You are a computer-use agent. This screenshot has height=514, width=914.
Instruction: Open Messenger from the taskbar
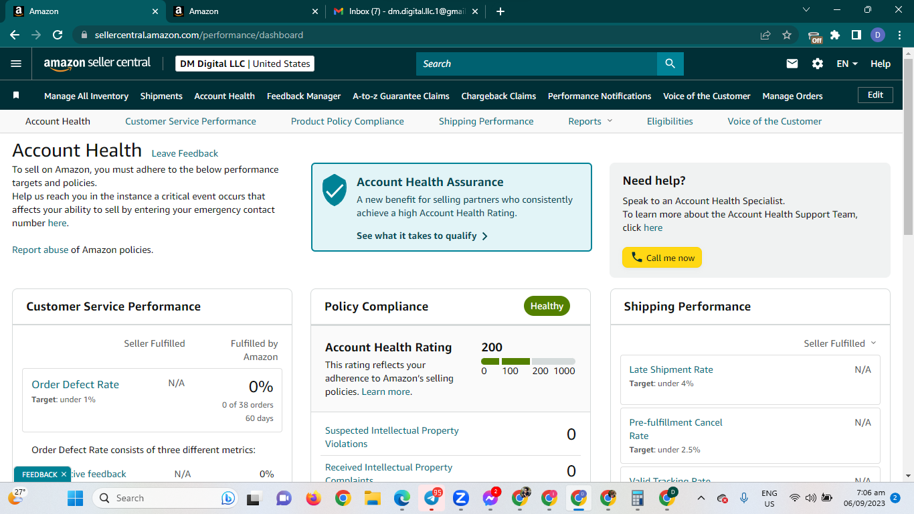(490, 498)
